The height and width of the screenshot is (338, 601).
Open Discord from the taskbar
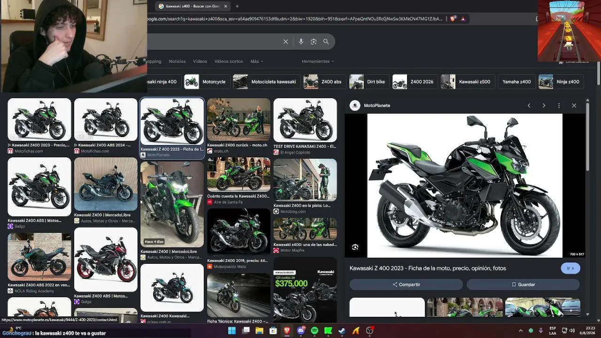tap(301, 331)
